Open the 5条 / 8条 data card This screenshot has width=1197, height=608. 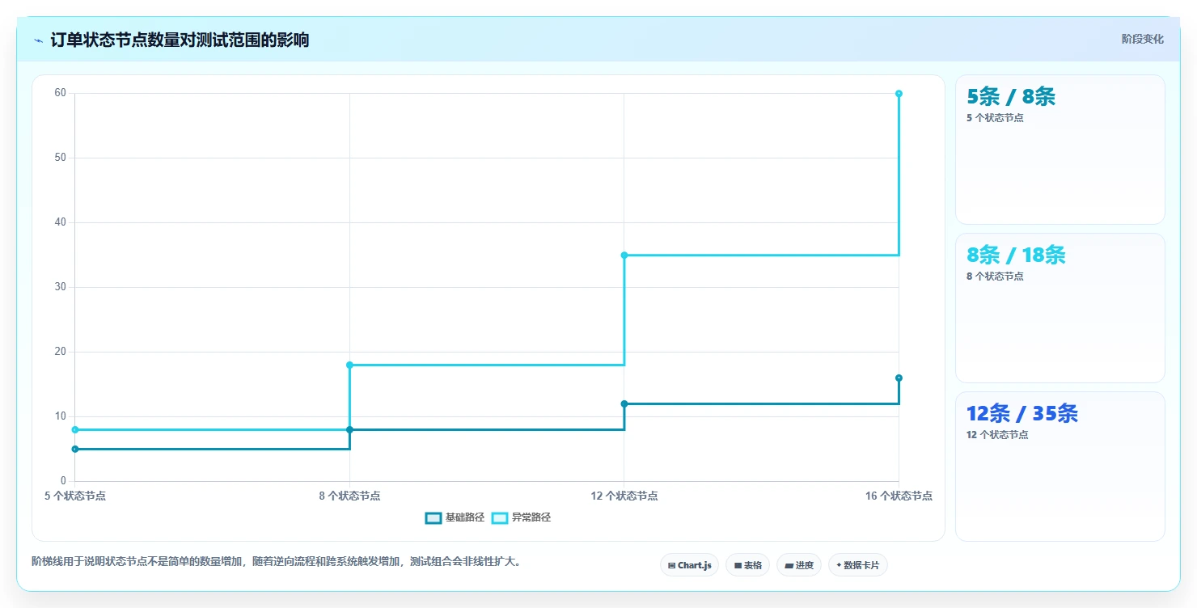(x=1060, y=150)
